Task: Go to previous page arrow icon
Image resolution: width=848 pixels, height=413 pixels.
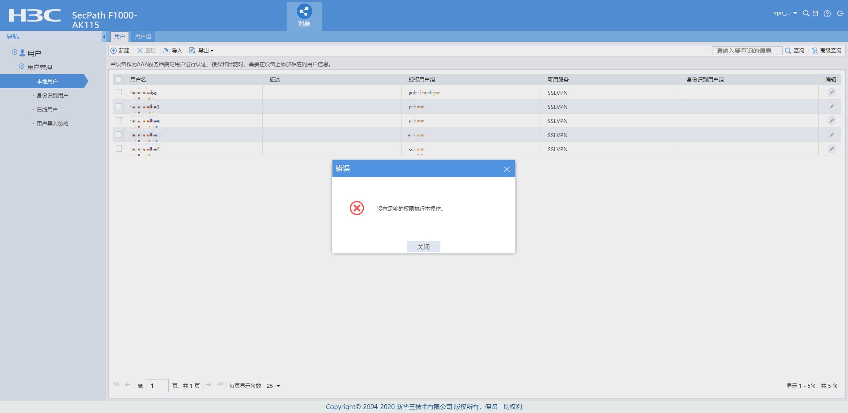Action: [x=128, y=384]
